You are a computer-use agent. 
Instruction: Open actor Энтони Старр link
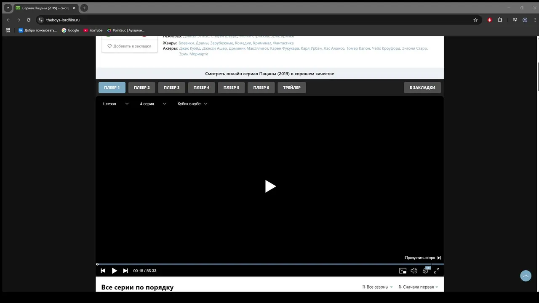point(414,48)
